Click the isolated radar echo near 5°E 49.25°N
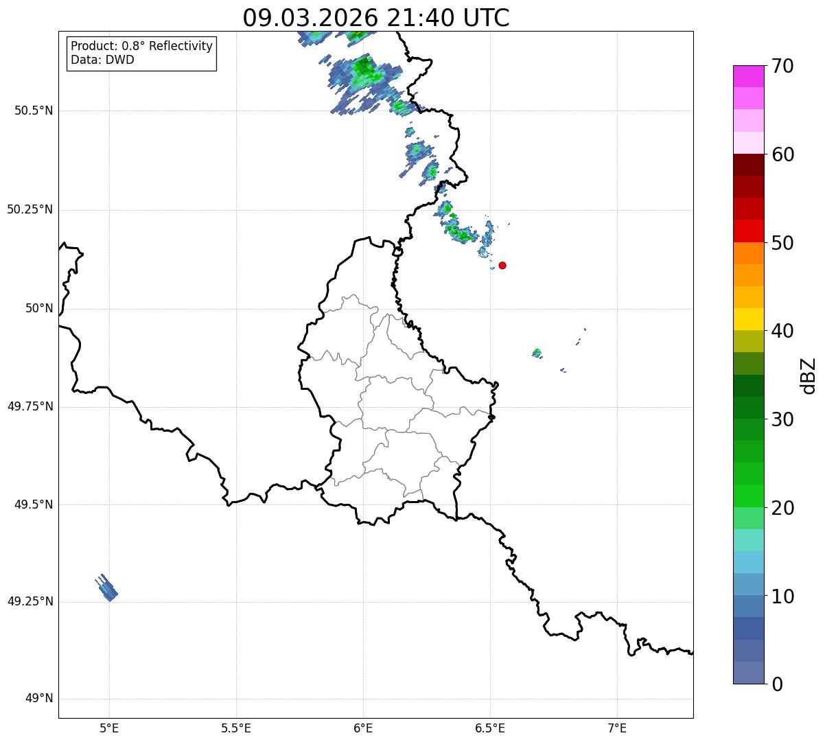This screenshot has width=825, height=742. (106, 588)
